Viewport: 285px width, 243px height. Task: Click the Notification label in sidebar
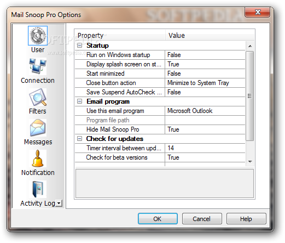(38, 173)
